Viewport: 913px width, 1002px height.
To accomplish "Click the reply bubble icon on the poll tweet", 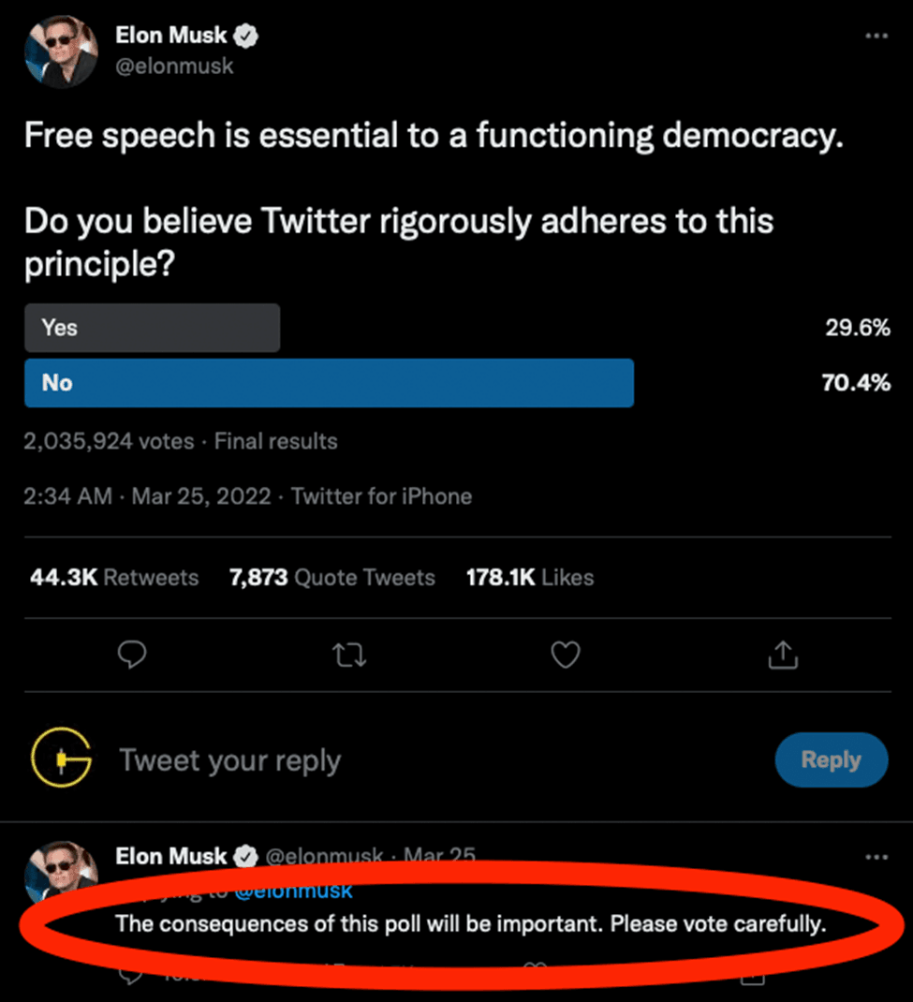I will [132, 656].
